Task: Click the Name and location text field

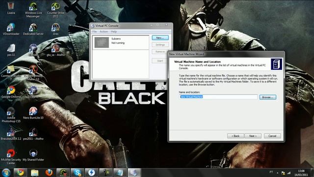Action: pyautogui.click(x=218, y=97)
